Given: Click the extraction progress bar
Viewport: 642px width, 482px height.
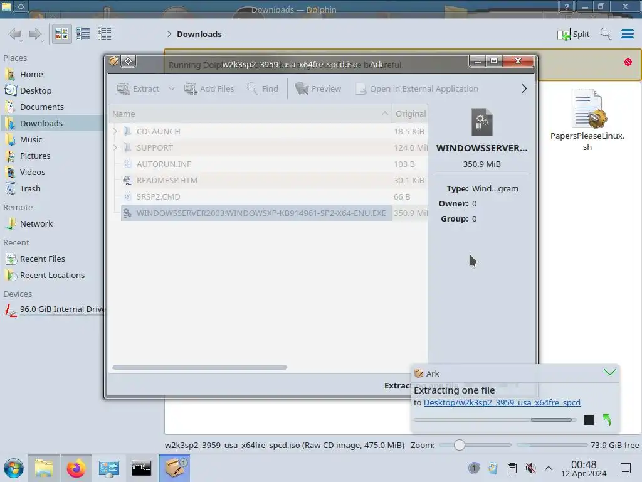Looking at the screenshot, I should point(495,420).
